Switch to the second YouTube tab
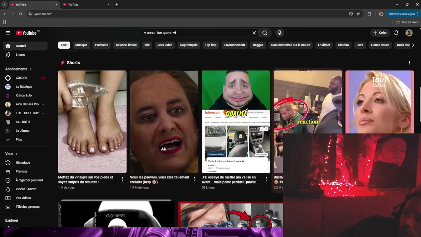 pyautogui.click(x=86, y=5)
